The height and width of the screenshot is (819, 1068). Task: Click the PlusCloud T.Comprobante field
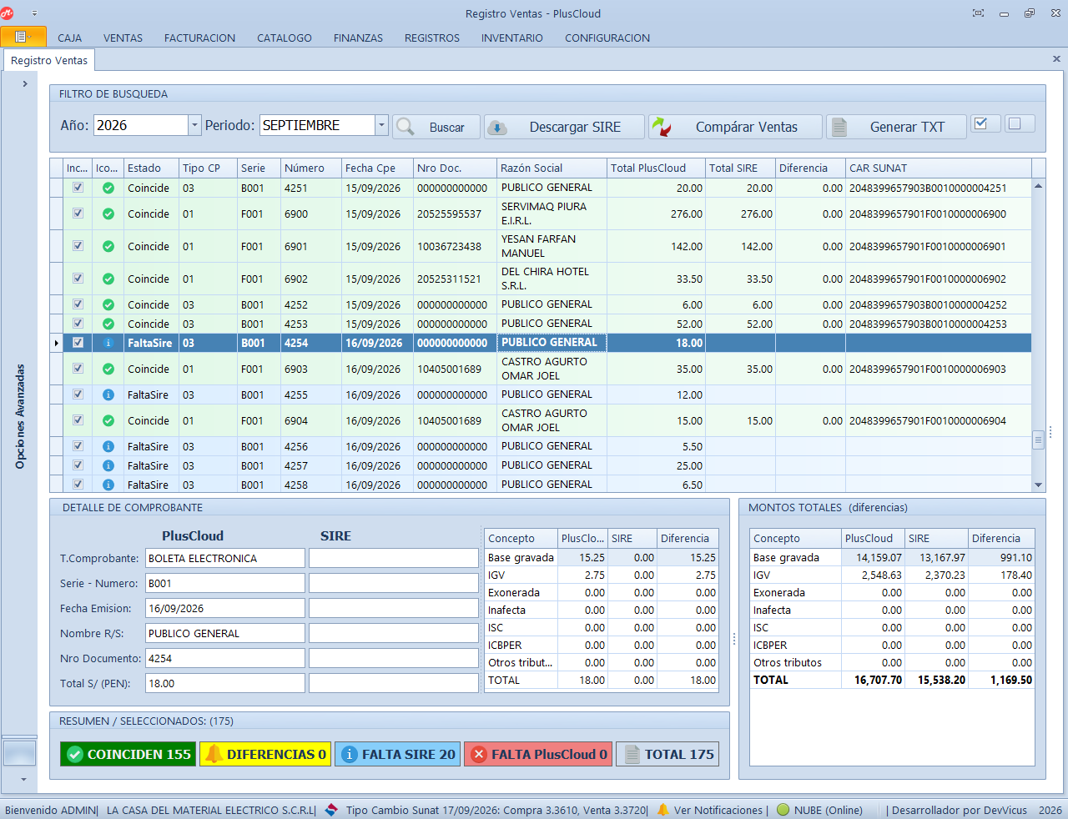click(225, 558)
